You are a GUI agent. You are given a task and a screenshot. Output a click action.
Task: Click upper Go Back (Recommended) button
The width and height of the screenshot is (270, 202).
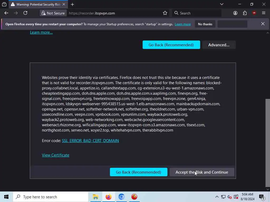click(x=171, y=45)
